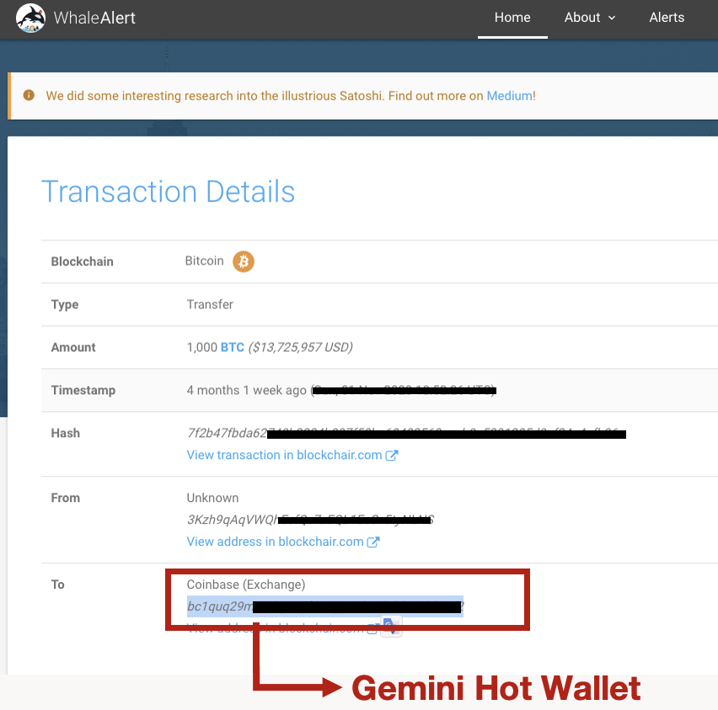Click the Unknown sender label
Screen dimensions: 718x710
[212, 498]
